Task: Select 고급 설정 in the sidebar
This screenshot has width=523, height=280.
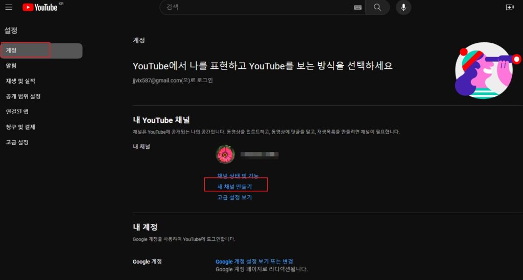Action: 17,142
